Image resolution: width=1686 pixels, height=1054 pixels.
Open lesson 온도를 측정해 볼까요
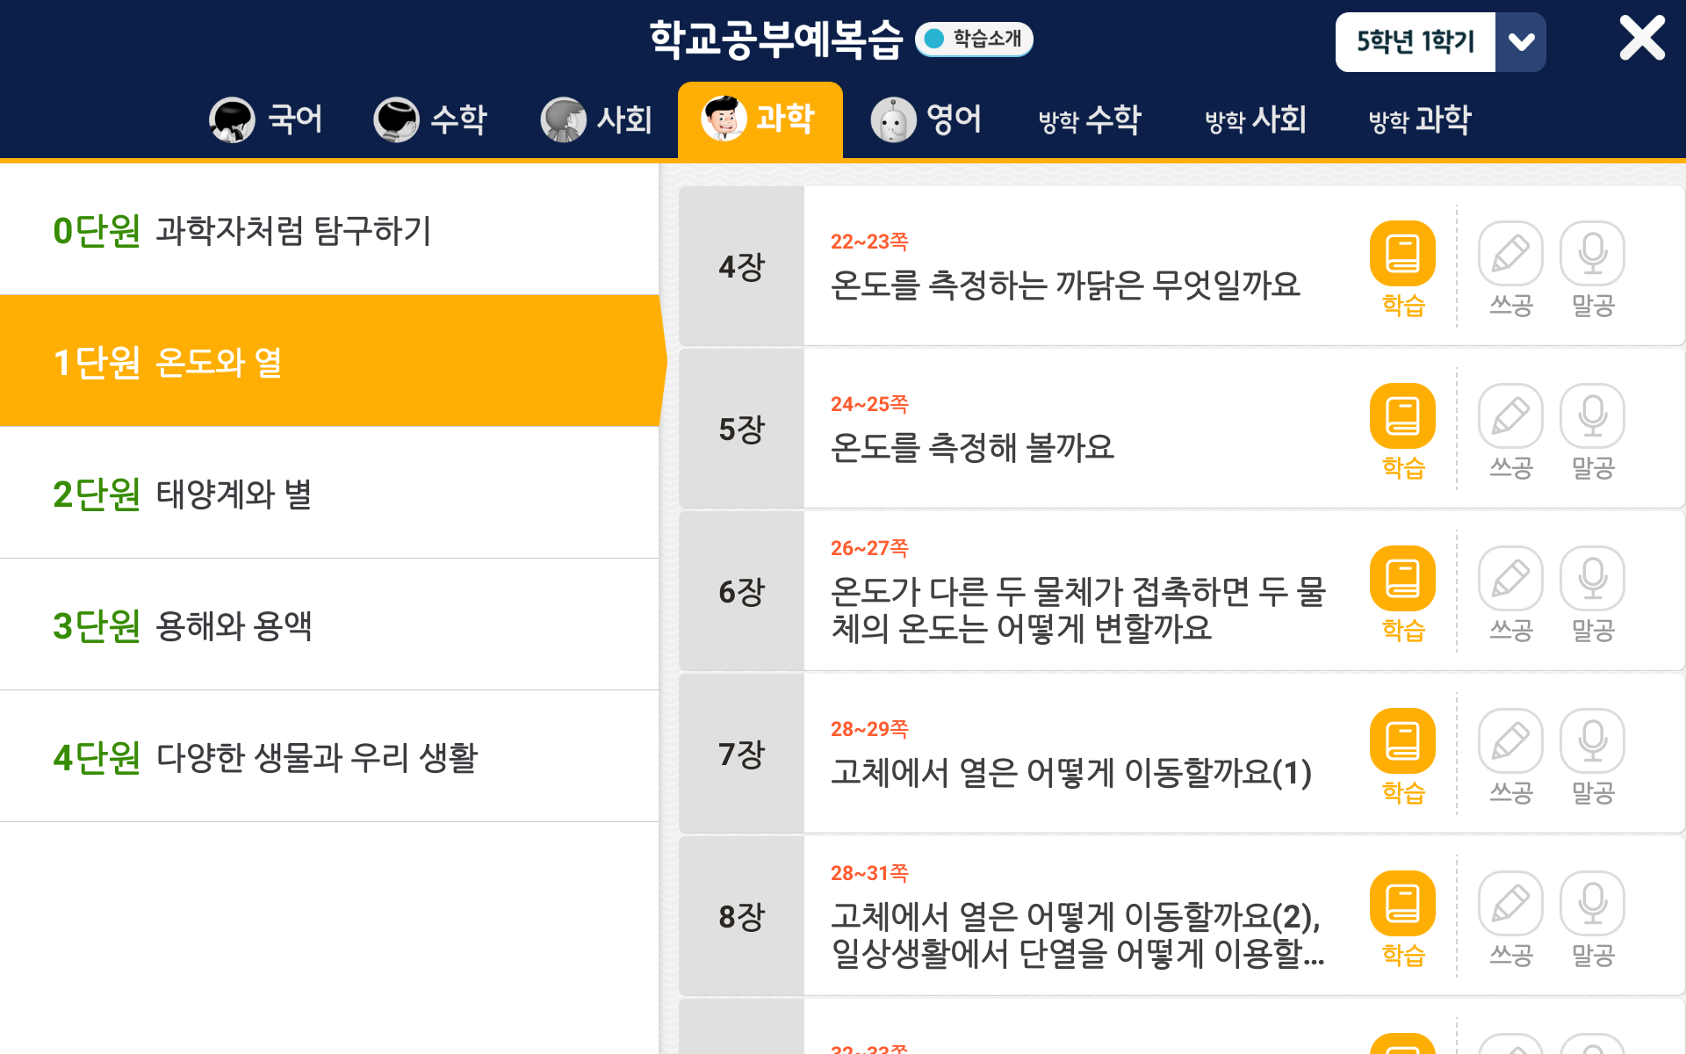point(972,447)
